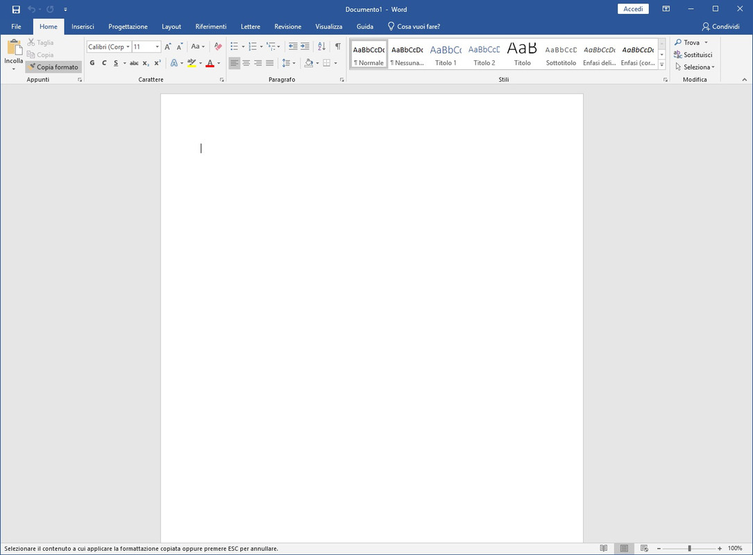Click the Copia formato paintbrush button
Screen dimensions: 753x555
pyautogui.click(x=53, y=67)
